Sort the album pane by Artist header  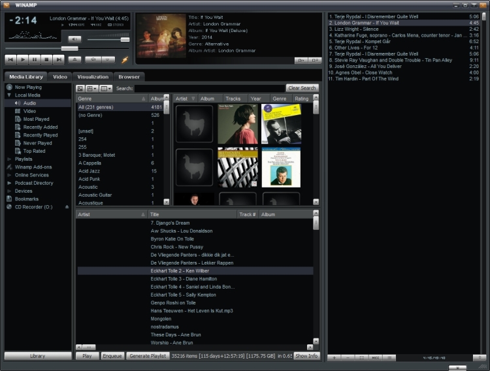[x=186, y=99]
